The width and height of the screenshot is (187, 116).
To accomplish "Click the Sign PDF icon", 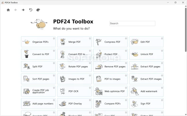I will pos(134,104).
